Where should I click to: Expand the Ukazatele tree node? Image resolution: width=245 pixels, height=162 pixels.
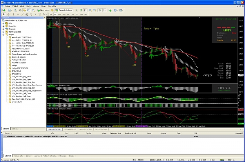(x=3, y=26)
